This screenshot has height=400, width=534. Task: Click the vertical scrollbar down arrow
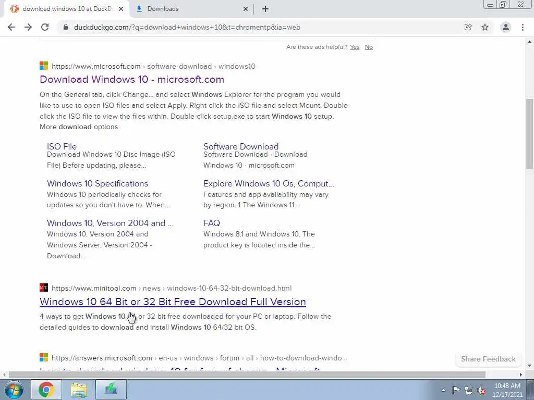click(530, 366)
